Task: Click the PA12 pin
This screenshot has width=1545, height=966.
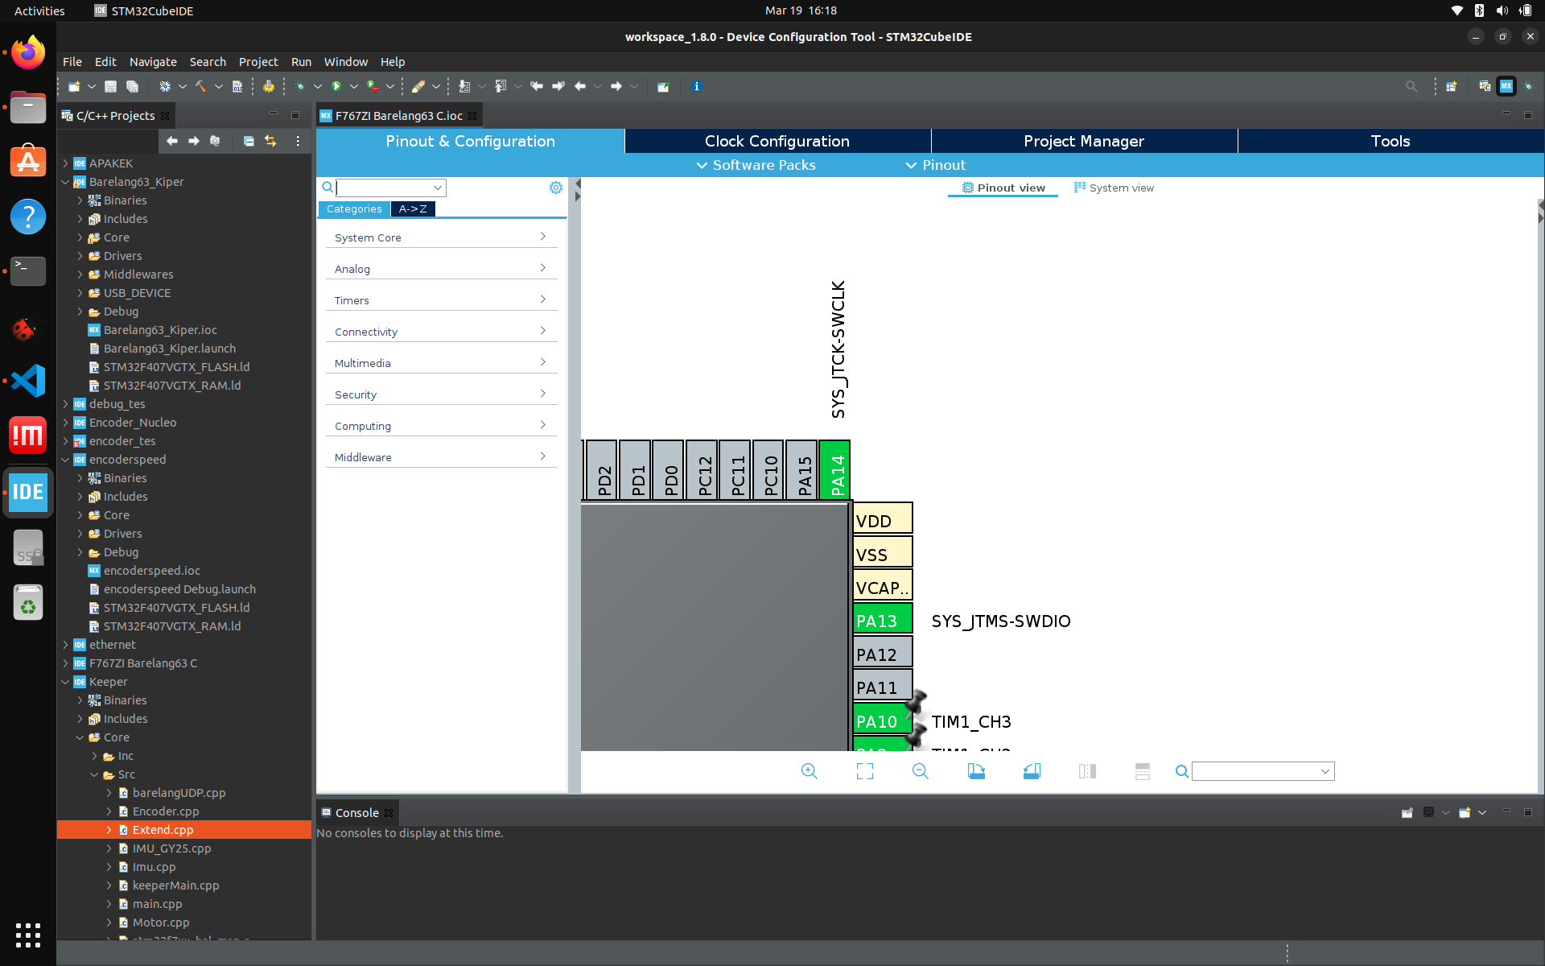Action: point(883,652)
